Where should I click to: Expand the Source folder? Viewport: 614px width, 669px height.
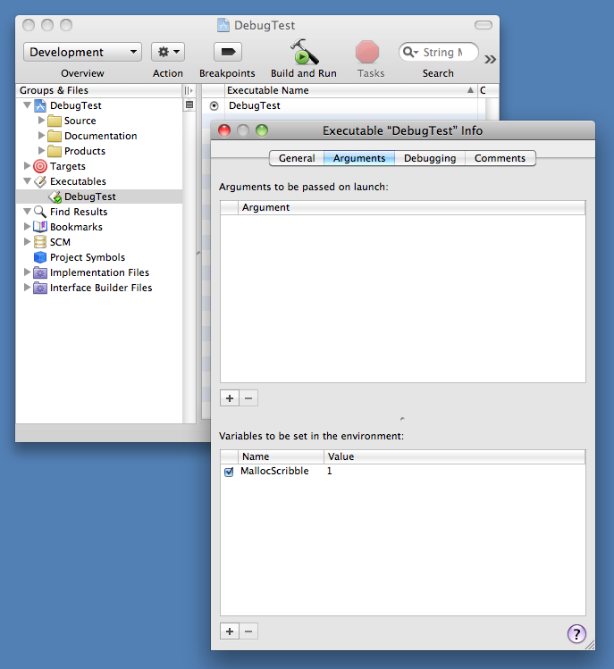[x=41, y=121]
